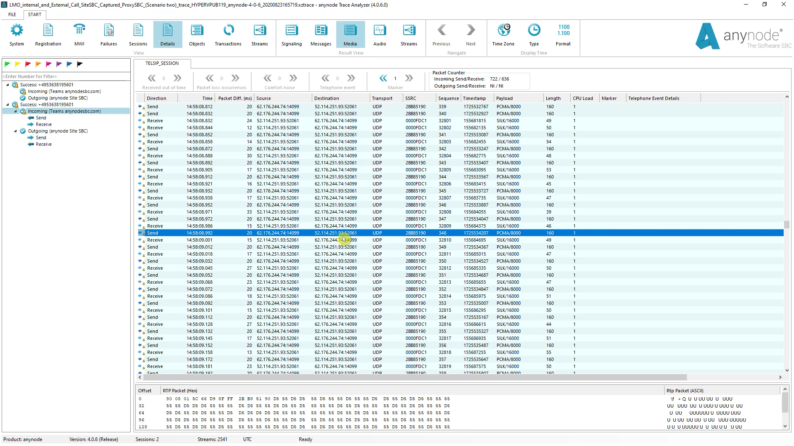Open the Transactions view
794x446 pixels.
(228, 35)
